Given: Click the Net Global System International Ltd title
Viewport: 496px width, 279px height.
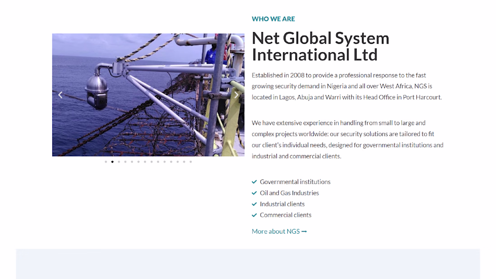Looking at the screenshot, I should coord(321,46).
